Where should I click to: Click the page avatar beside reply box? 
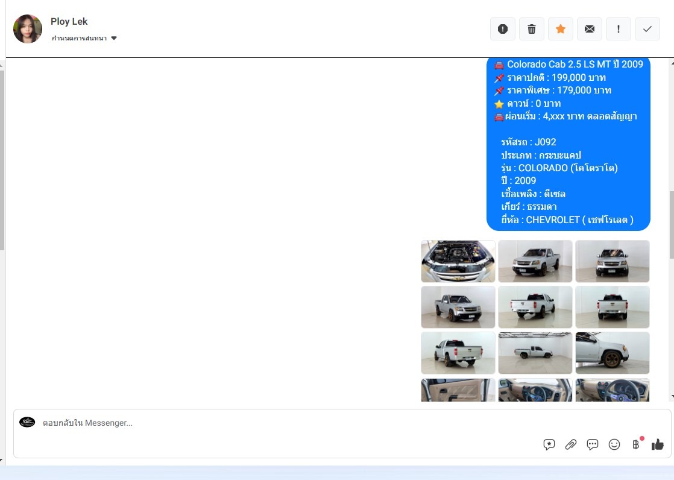27,422
